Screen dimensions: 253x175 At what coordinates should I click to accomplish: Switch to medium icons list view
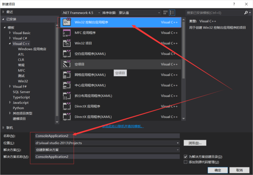click(172, 13)
